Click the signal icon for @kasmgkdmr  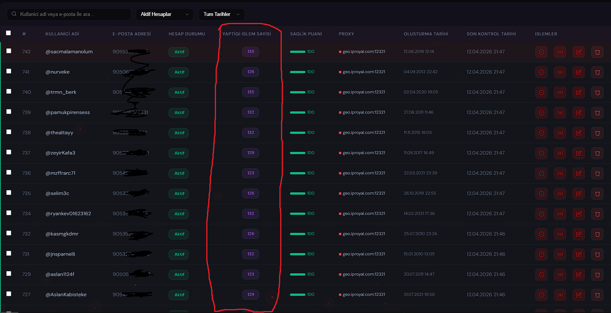[x=560, y=234]
